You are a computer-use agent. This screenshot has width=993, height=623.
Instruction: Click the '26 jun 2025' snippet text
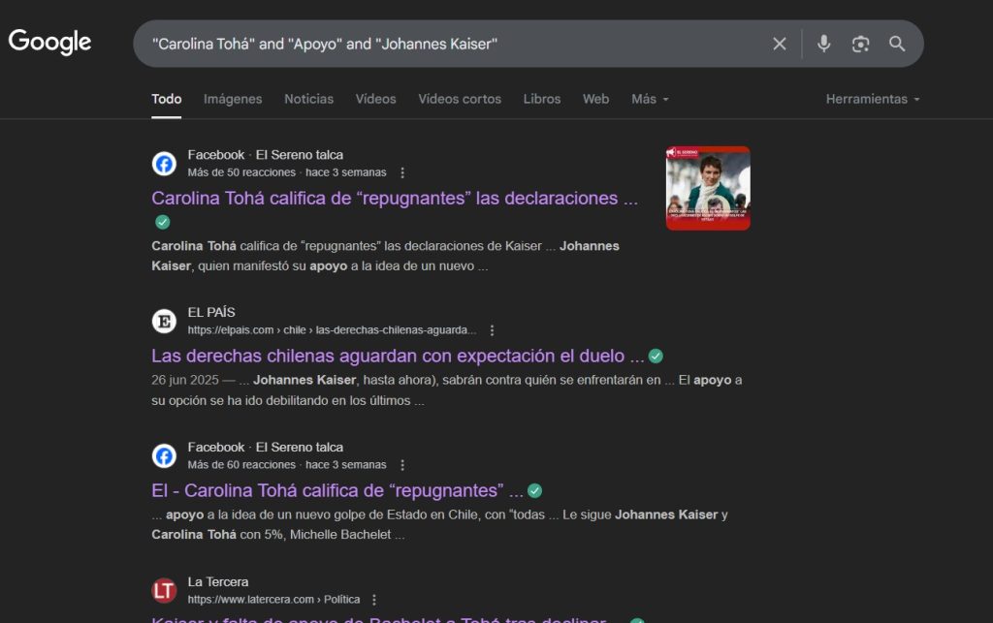click(x=185, y=380)
